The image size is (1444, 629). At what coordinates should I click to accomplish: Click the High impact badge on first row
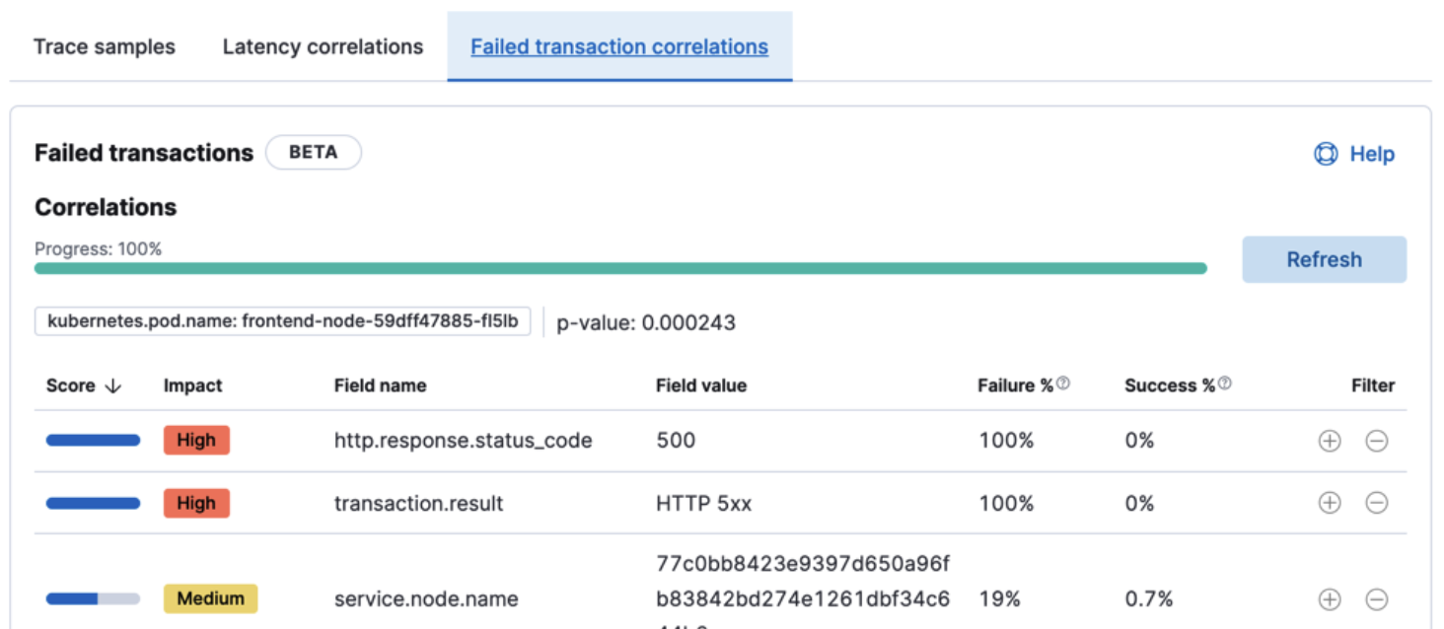coord(196,441)
